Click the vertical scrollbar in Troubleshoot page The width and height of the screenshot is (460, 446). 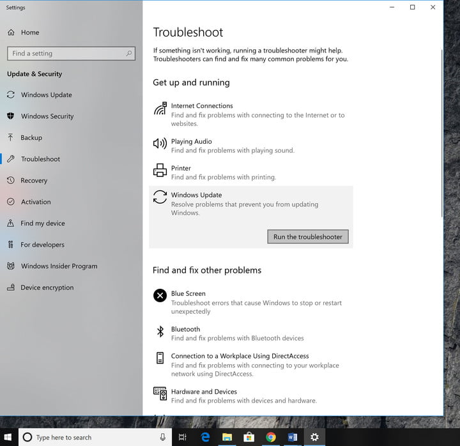coord(442,134)
